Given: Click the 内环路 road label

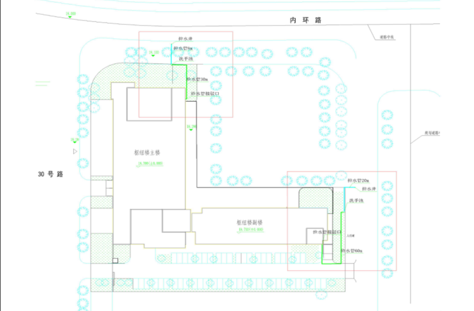Looking at the screenshot, I should [305, 20].
